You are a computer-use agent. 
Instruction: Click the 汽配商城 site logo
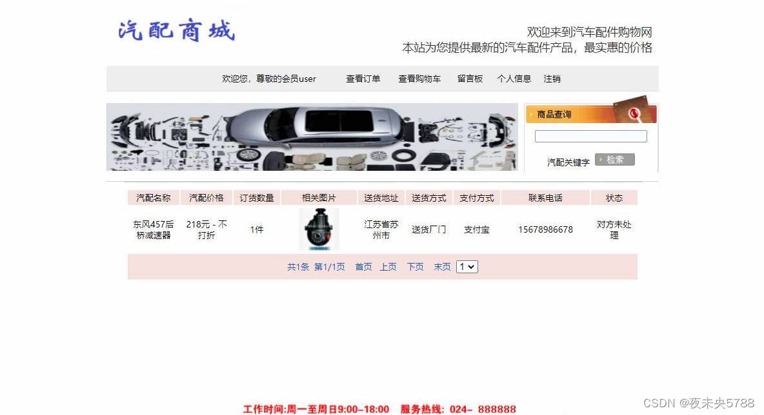pos(176,30)
